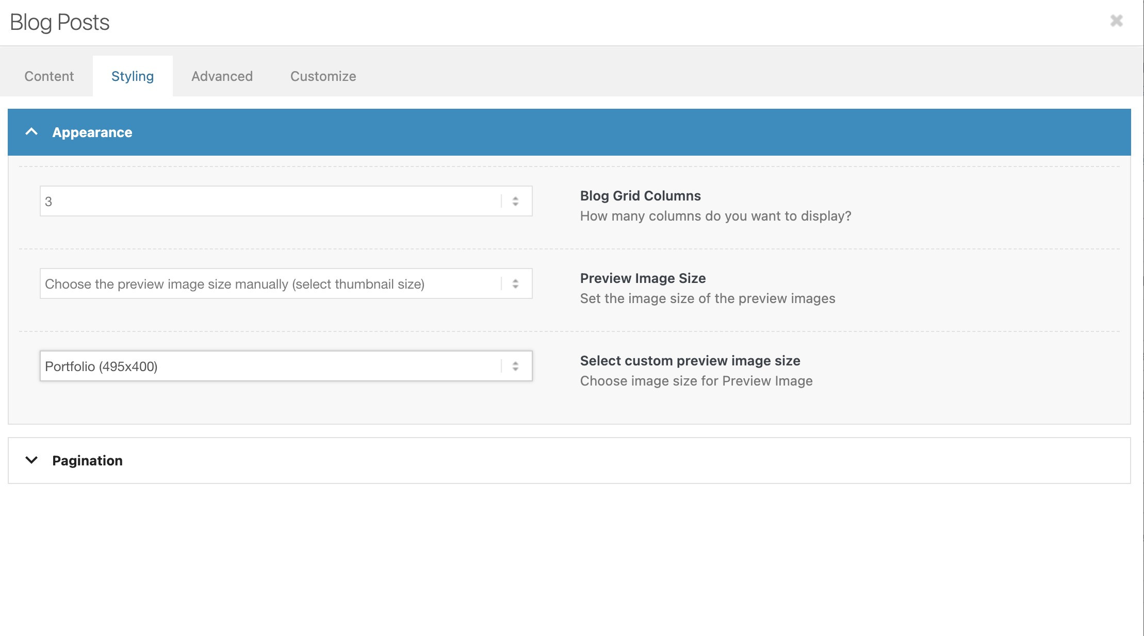1144x636 pixels.
Task: Collapse the Appearance section title
Action: pos(92,132)
